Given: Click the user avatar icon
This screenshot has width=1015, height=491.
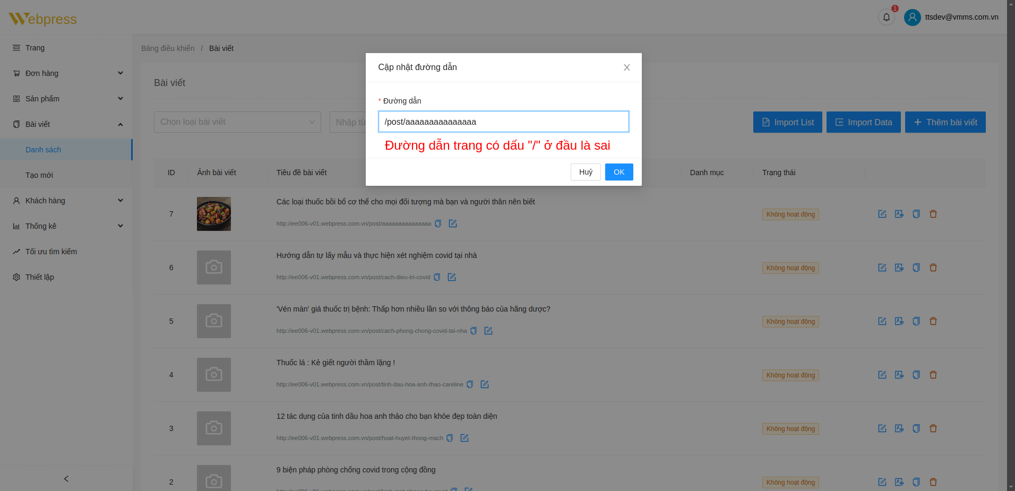Looking at the screenshot, I should 912,18.
